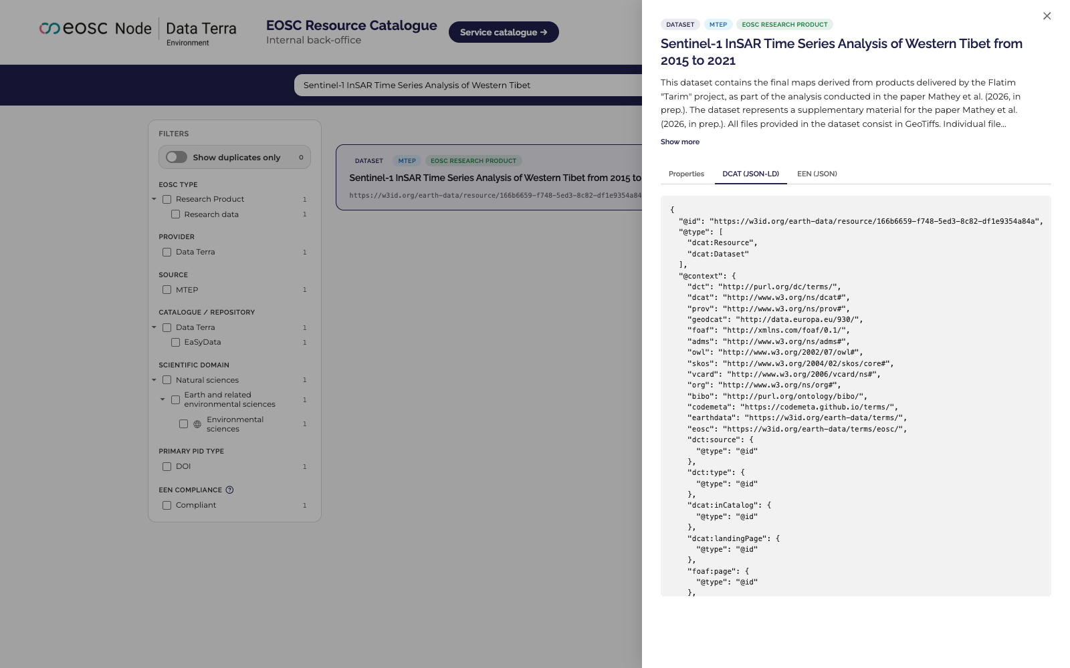Image resolution: width=1070 pixels, height=668 pixels.
Task: Open the Service catalogue button
Action: [504, 32]
